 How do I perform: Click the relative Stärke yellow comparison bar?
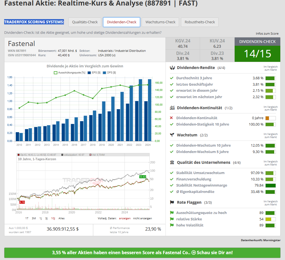270,219
